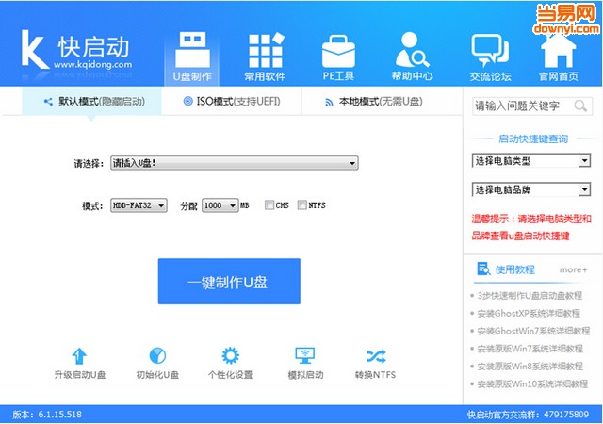Open the HDD-FAT32 mode dropdown
This screenshot has width=603, height=424.
139,205
